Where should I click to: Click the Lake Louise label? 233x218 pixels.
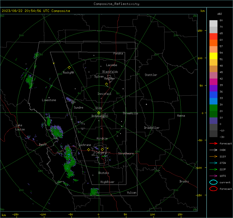tap(20, 127)
